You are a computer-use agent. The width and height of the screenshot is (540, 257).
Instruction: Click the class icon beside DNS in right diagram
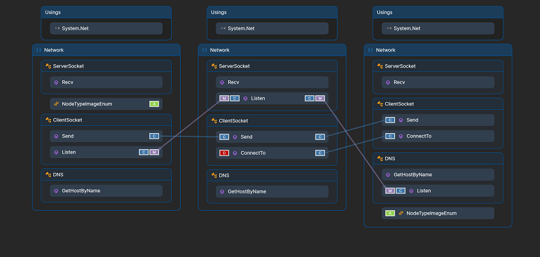pos(379,158)
